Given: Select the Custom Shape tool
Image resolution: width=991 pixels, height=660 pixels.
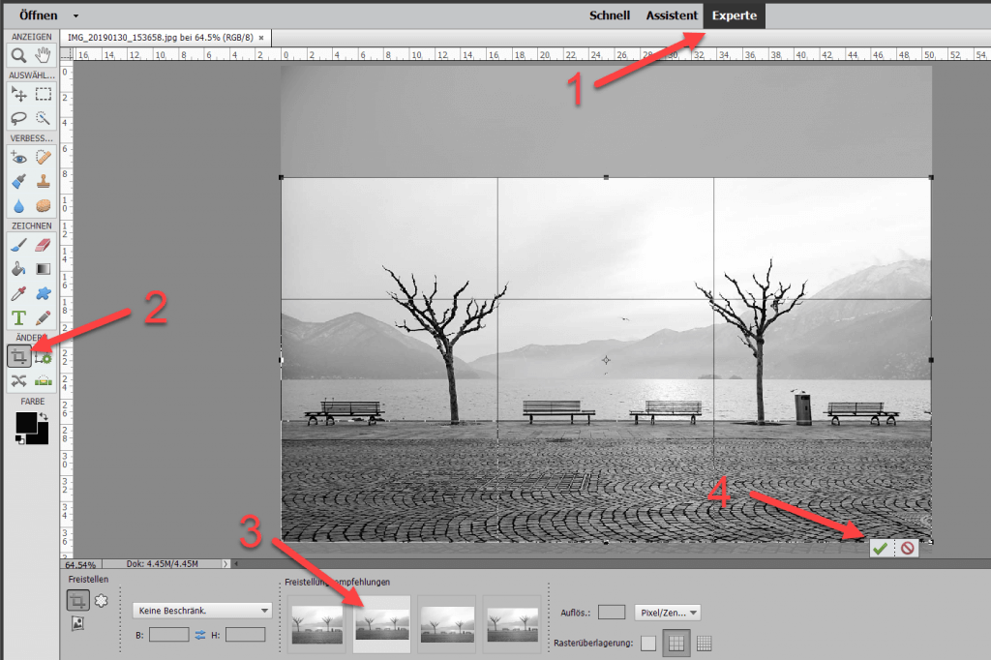Looking at the screenshot, I should coord(43,293).
